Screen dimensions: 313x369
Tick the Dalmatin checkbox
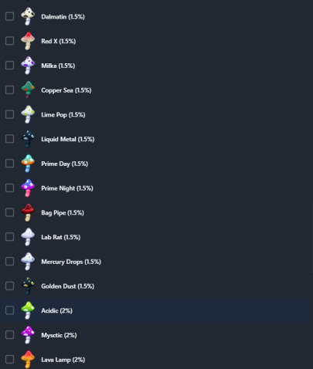coord(9,16)
